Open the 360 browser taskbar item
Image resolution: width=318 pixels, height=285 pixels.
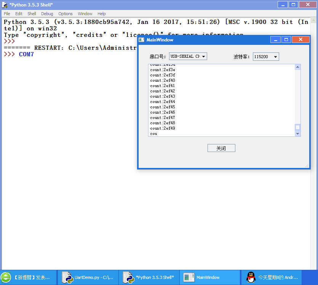coord(29,277)
